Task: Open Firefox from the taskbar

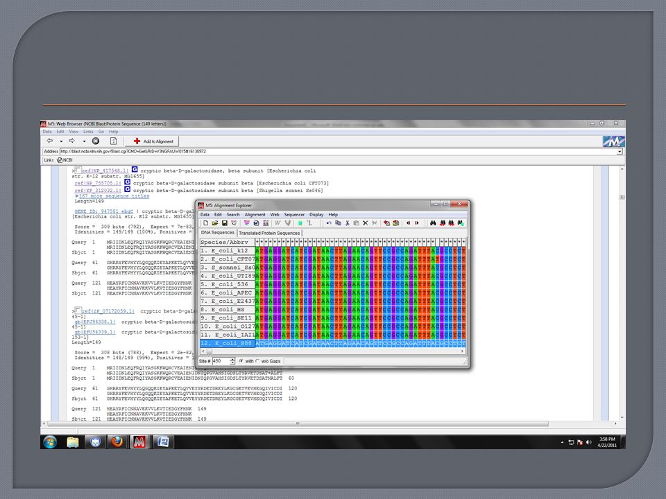Action: click(x=117, y=442)
